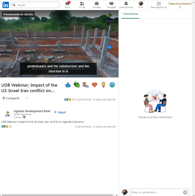
Task: Click the globe visibility icon
Action: [x=24, y=117]
